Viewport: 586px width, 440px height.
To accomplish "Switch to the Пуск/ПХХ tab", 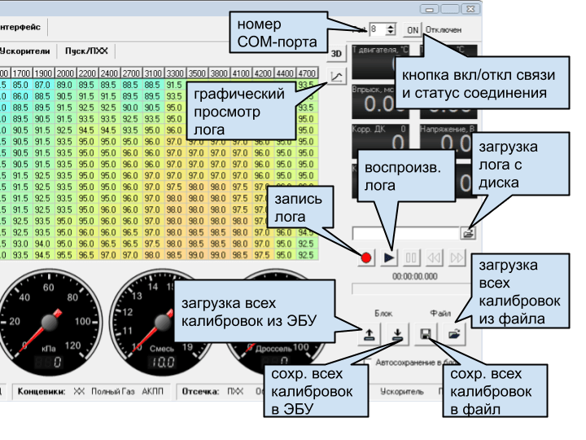I will (87, 51).
